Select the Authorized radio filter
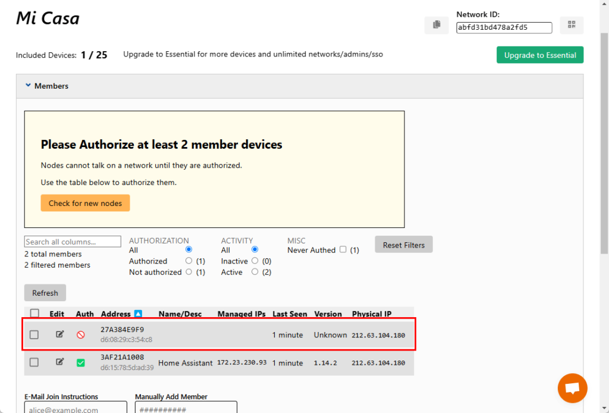 tap(189, 261)
